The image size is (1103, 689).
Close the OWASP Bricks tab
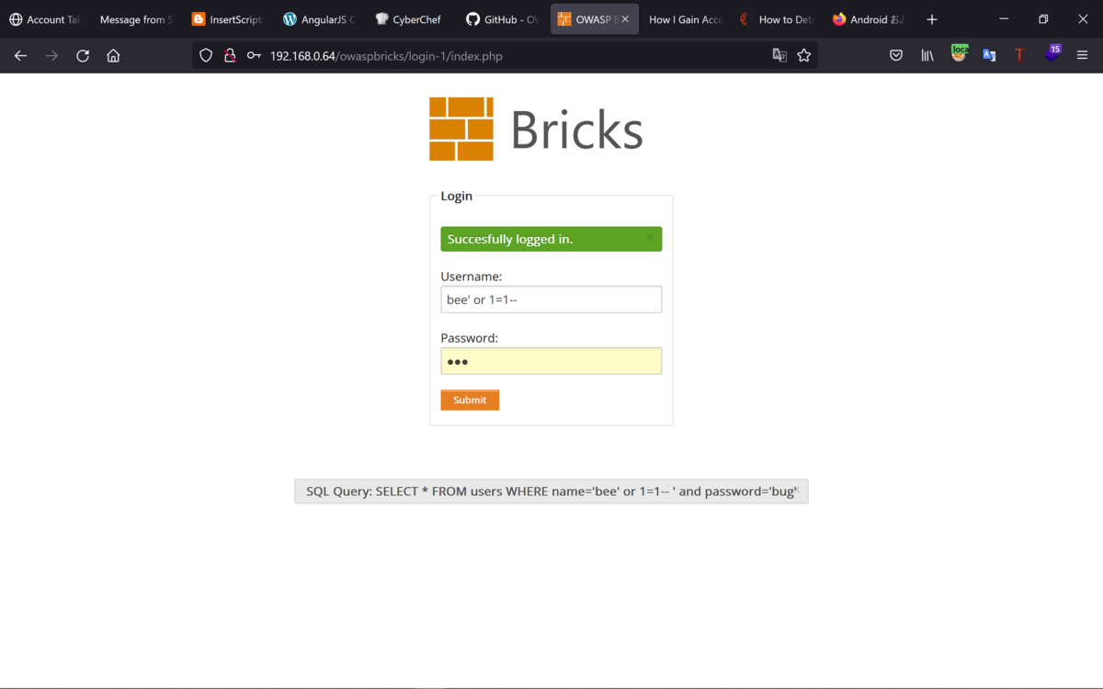(x=625, y=19)
